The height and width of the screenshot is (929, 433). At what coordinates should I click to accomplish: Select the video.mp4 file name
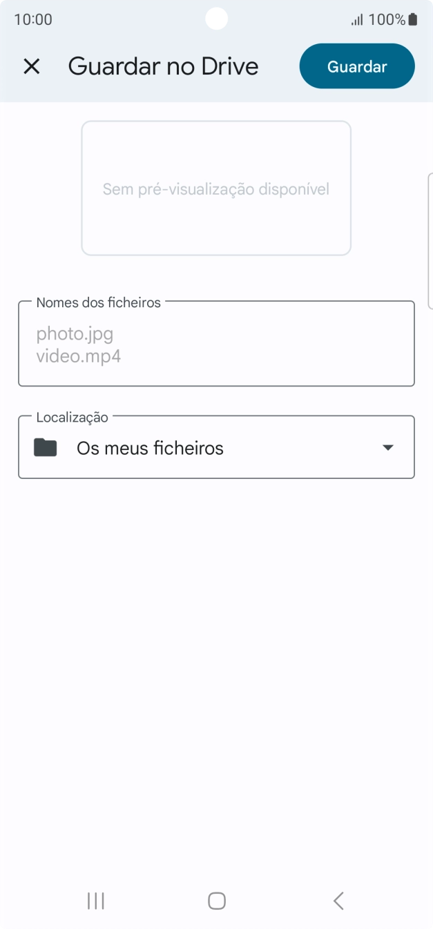click(79, 357)
